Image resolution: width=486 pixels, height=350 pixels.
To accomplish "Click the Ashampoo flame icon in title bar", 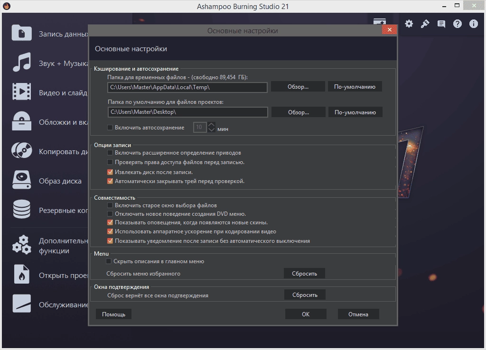I will pyautogui.click(x=7, y=6).
